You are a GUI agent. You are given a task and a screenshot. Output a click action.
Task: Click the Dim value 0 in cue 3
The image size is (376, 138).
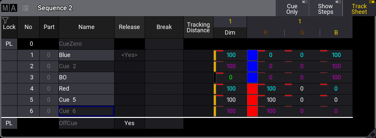coord(231,77)
